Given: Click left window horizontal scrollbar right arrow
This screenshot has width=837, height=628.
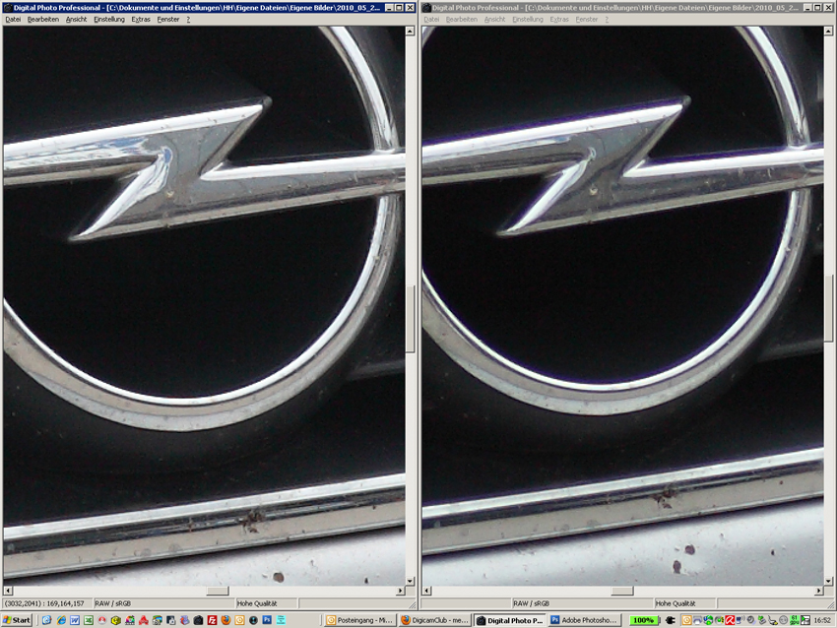Looking at the screenshot, I should (x=401, y=591).
